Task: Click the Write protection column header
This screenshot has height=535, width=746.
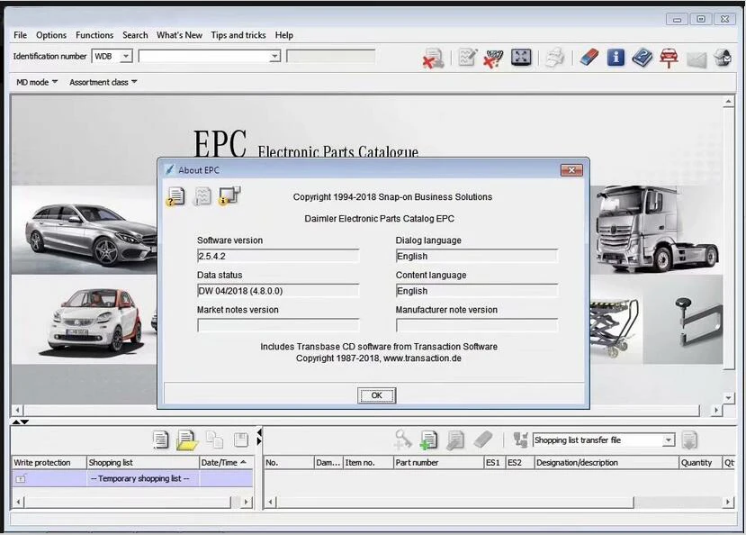Action: tap(49, 462)
